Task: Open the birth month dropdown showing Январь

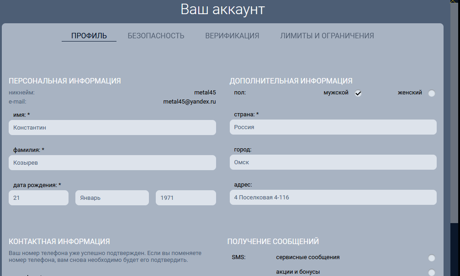Action: click(112, 198)
